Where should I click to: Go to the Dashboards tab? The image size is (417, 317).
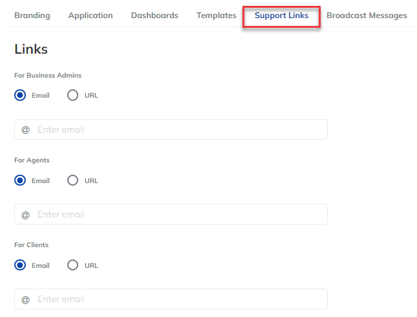tap(155, 16)
